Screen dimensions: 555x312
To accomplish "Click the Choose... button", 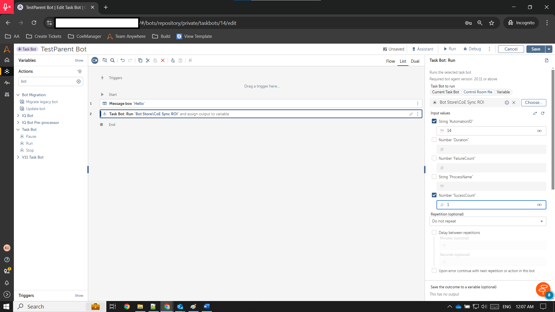I will point(533,103).
